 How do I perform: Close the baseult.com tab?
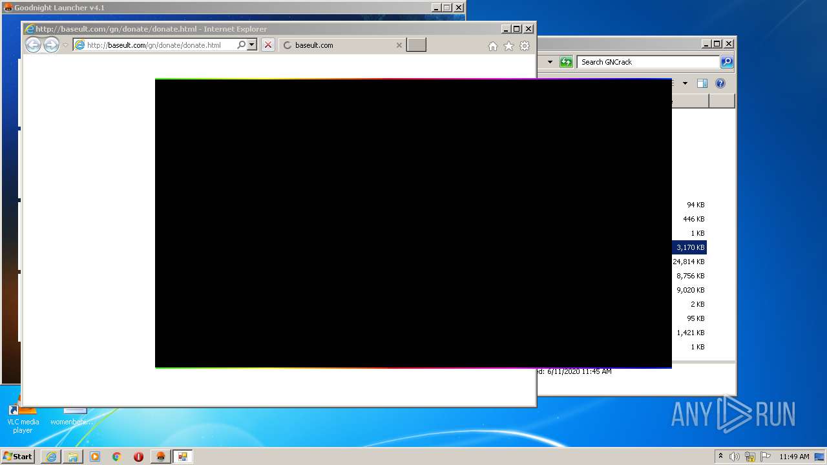(x=399, y=45)
